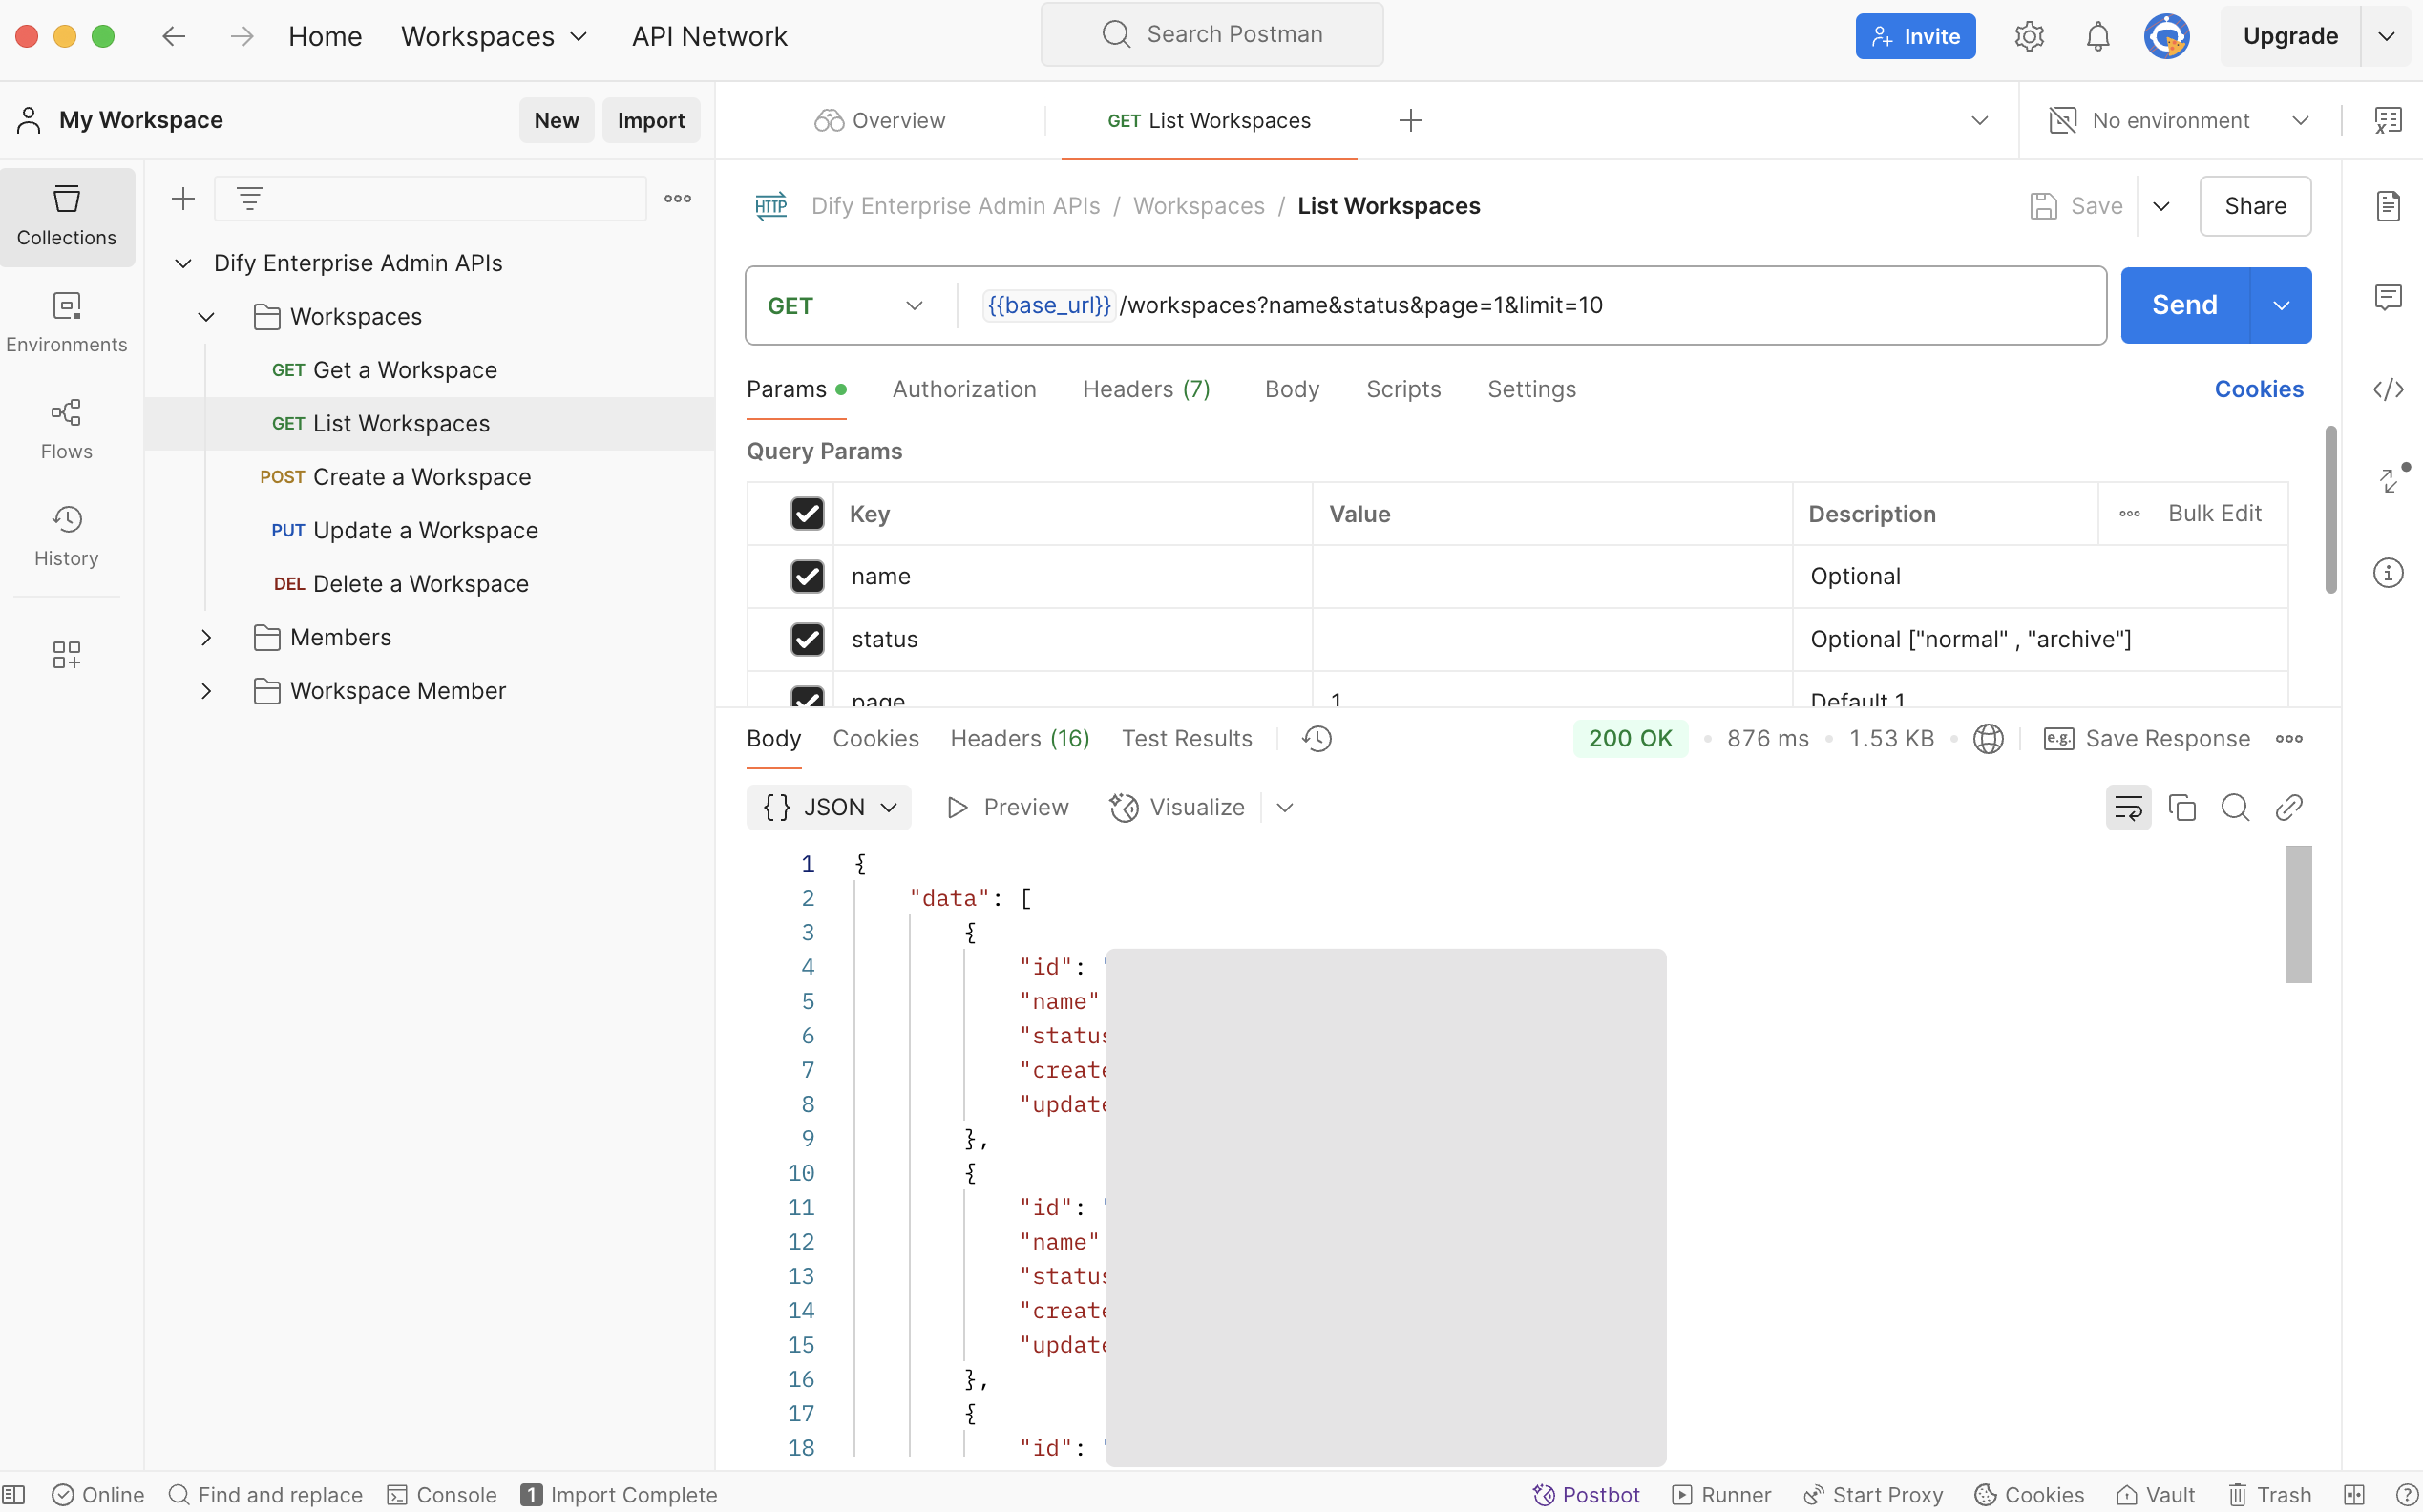Collapse the Workspaces folder
Screen dimensions: 2423x1512
tap(206, 317)
